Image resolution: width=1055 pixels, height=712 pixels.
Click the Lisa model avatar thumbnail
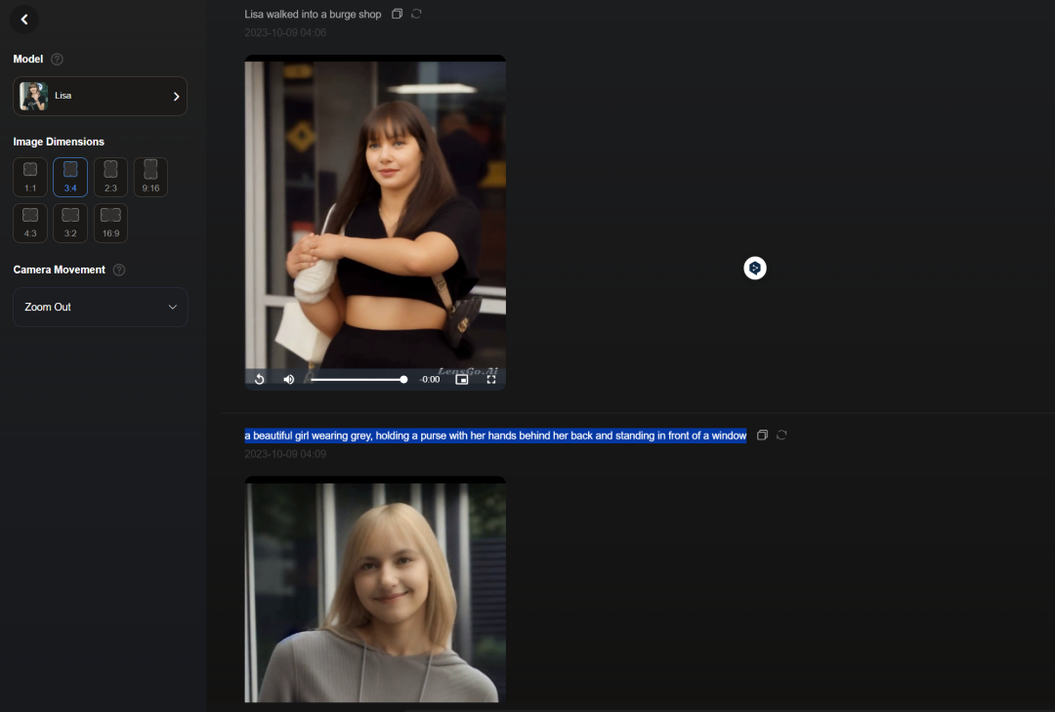coord(33,97)
